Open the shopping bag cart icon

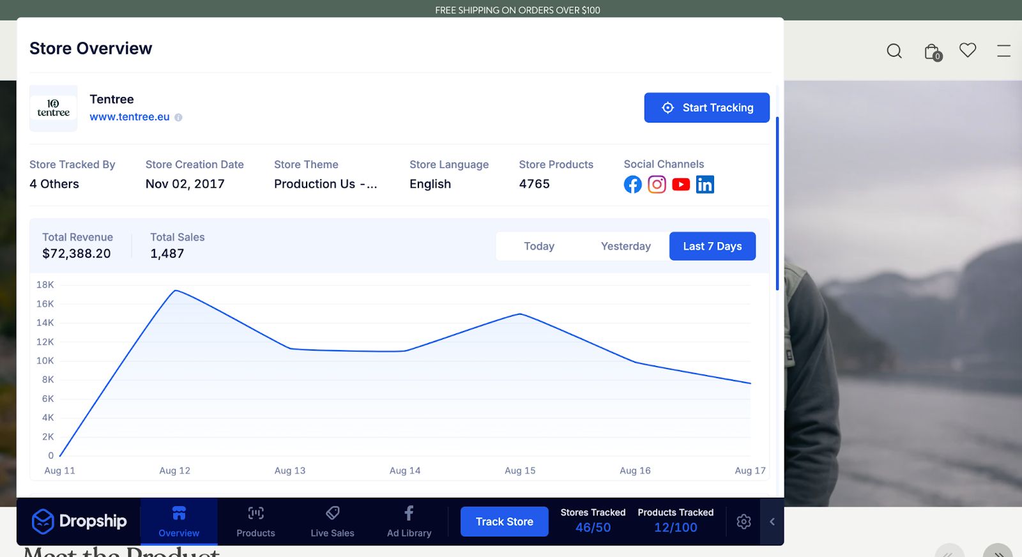click(x=932, y=52)
